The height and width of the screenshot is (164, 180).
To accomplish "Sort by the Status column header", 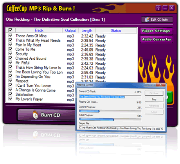I will (x=116, y=30).
